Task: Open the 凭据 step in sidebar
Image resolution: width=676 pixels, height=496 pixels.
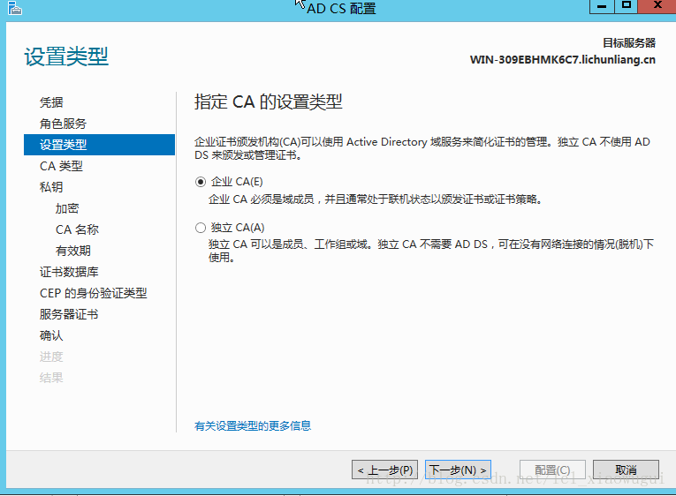Action: pyautogui.click(x=51, y=102)
